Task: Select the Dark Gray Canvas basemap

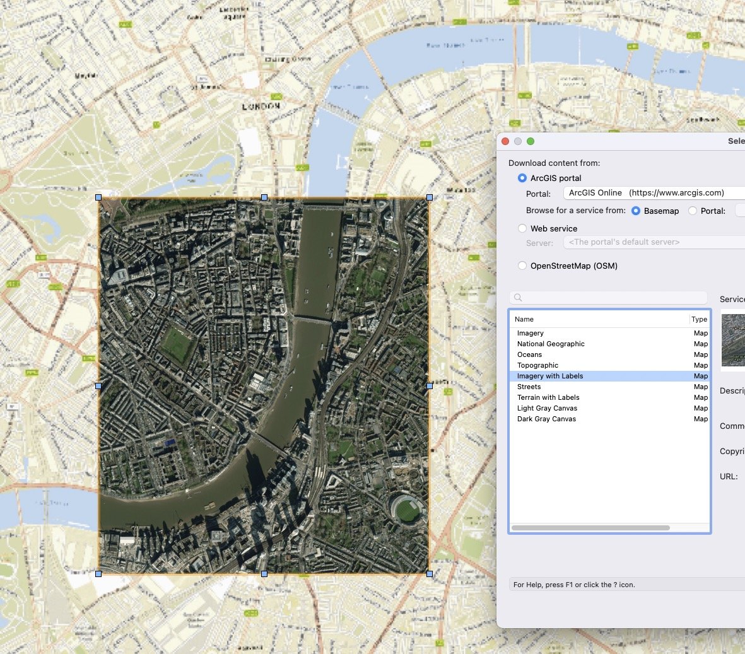Action: (546, 419)
